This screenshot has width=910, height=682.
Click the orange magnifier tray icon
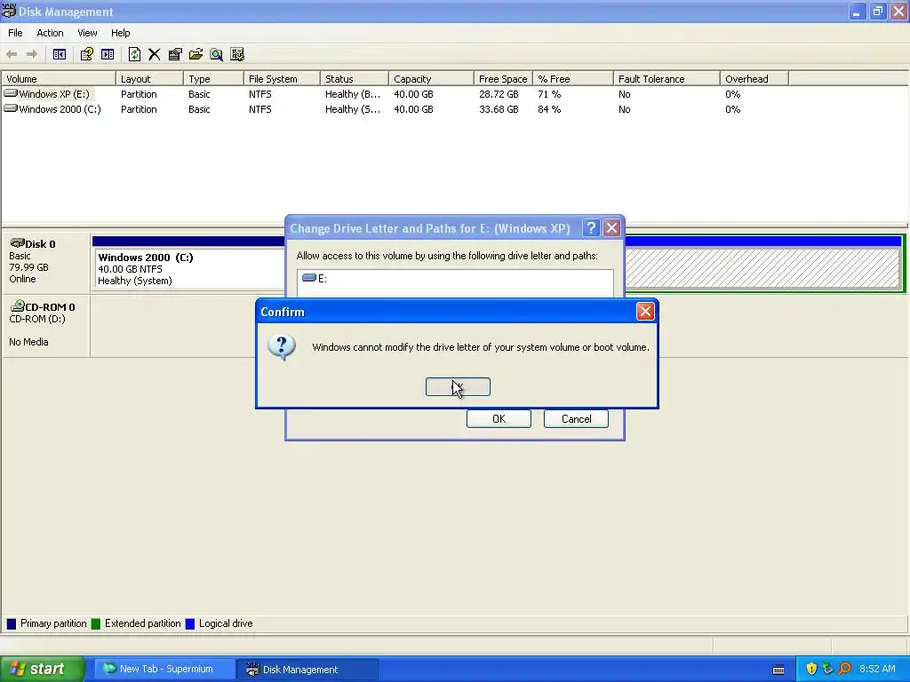coord(844,669)
